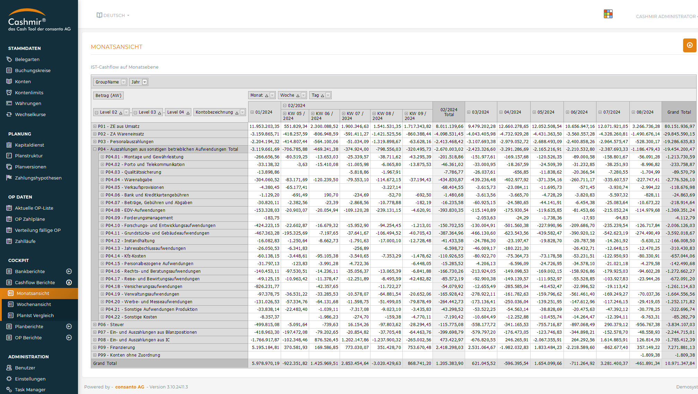This screenshot has height=394, width=698.
Task: Expand the 01/2024 month column
Action: (x=252, y=112)
